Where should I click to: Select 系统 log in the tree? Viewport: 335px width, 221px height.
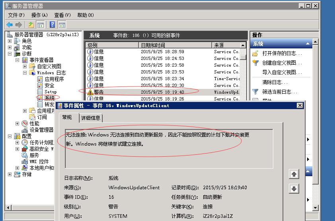pos(49,98)
